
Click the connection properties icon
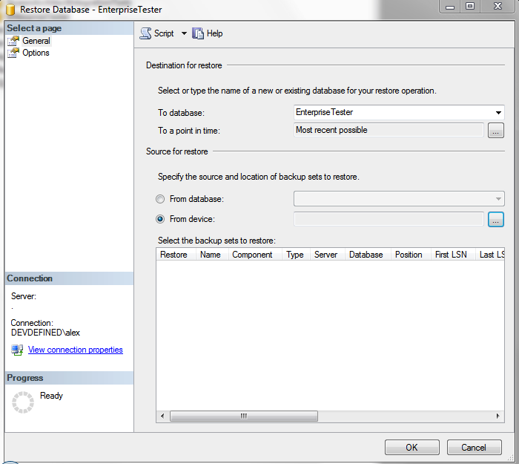tap(17, 350)
